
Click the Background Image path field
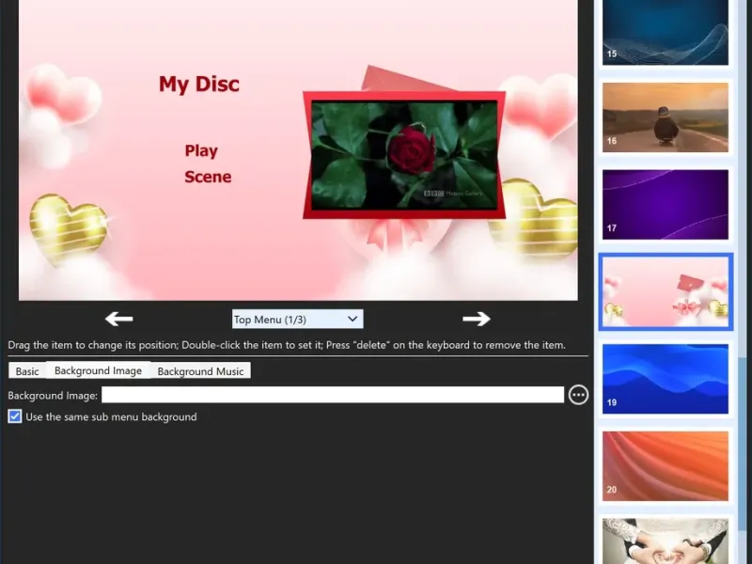coord(333,395)
